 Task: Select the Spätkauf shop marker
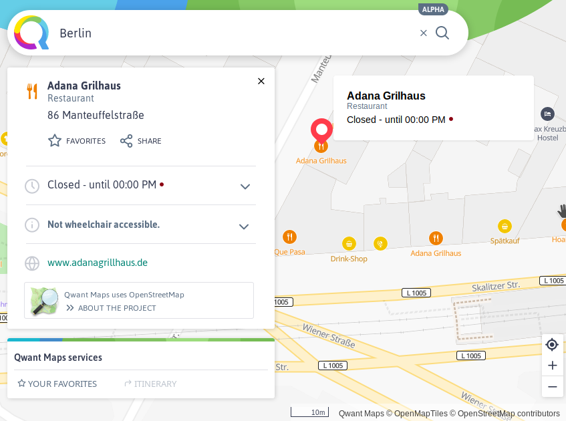click(505, 226)
